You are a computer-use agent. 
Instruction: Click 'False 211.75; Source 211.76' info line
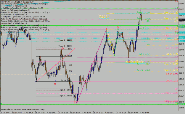[24, 19]
